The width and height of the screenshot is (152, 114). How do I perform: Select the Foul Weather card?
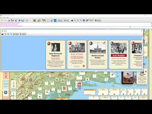119,55
